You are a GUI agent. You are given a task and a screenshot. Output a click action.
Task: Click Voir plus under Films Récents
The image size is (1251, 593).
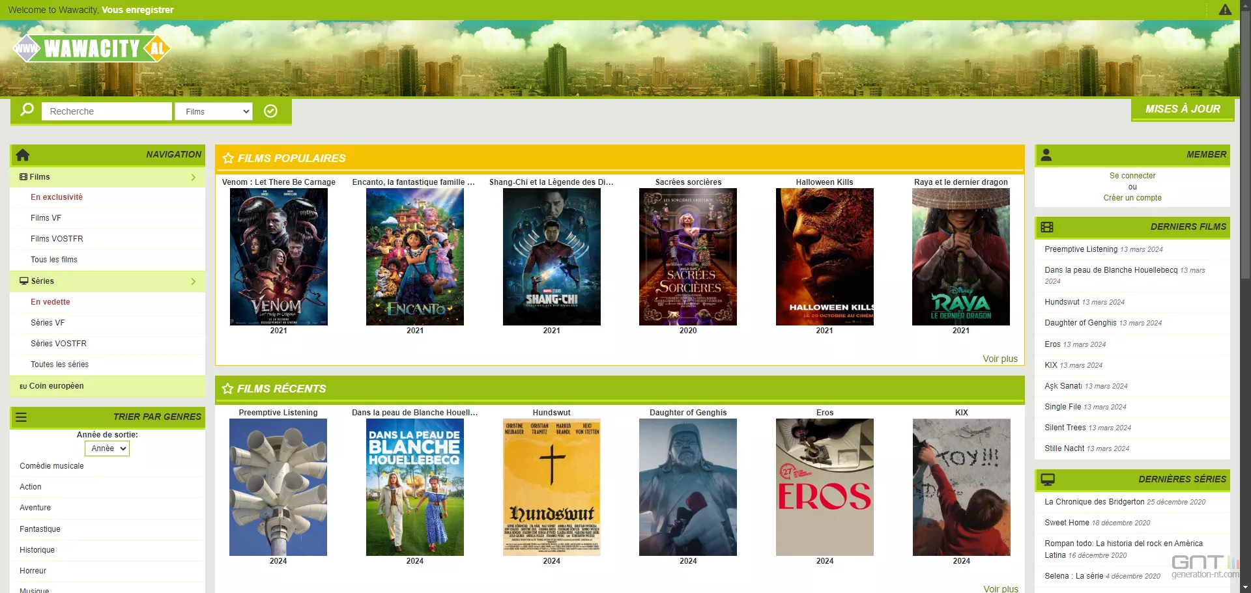point(1001,588)
